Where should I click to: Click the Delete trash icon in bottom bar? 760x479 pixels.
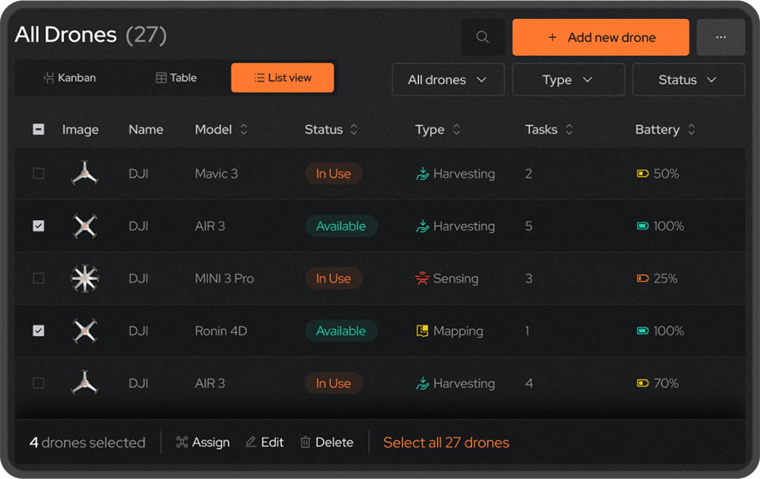(x=305, y=442)
